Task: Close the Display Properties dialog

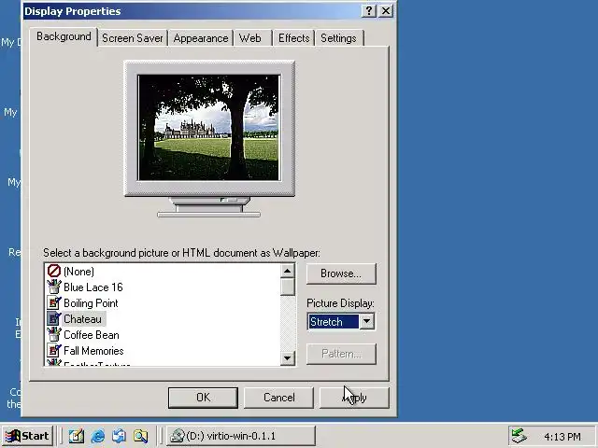Action: tap(386, 10)
